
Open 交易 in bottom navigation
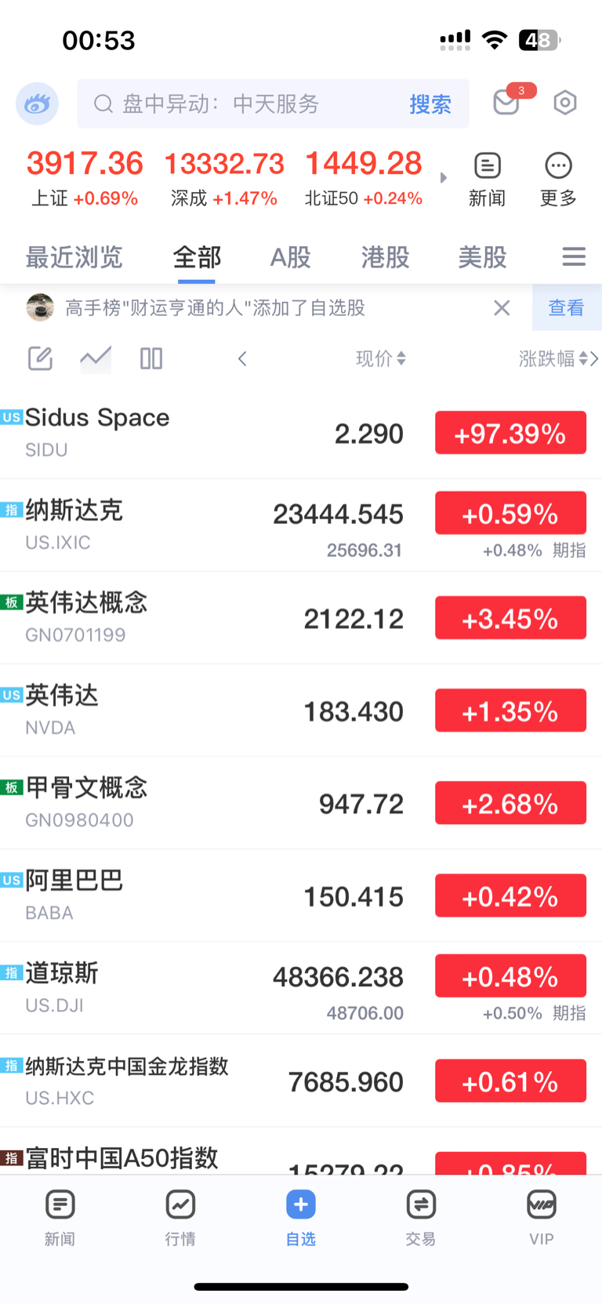coord(421,1216)
